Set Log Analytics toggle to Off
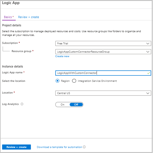The height and width of the screenshot is (153, 153). click(76, 105)
